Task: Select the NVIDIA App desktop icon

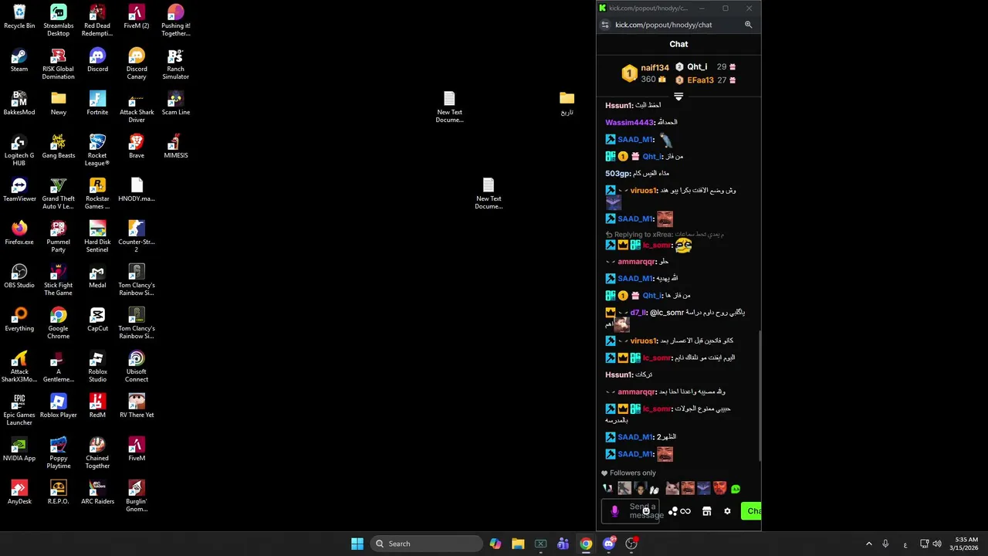Action: point(19,449)
